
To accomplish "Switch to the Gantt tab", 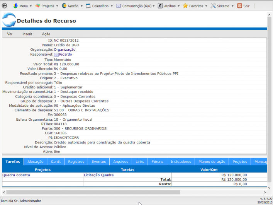I will [x=56, y=162].
